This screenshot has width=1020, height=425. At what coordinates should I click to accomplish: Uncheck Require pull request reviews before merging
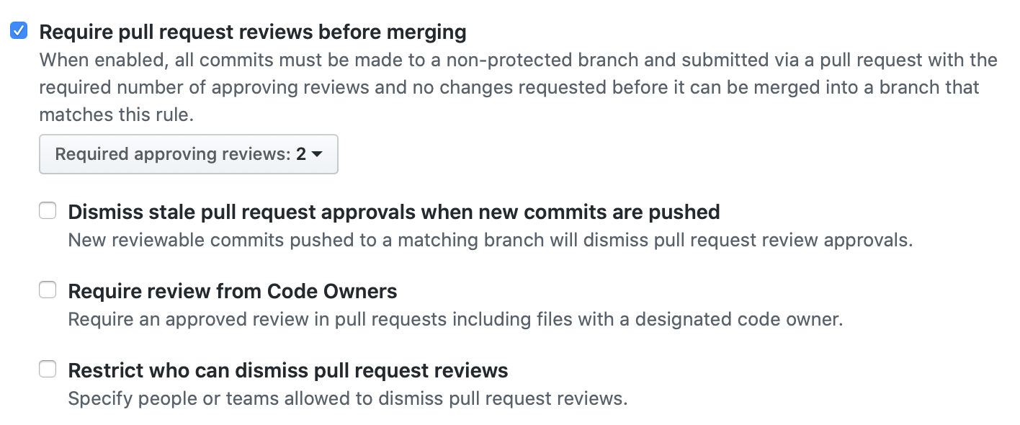pyautogui.click(x=18, y=30)
